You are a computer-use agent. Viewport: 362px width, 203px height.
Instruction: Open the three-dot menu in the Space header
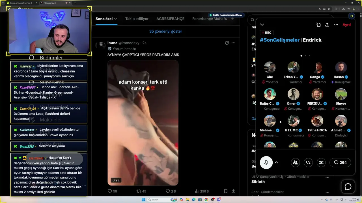click(336, 25)
